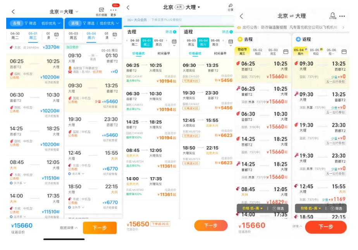The width and height of the screenshot is (358, 250).
Task: Tap 去程 筛选 filter in middle app
Action: click(x=170, y=32)
